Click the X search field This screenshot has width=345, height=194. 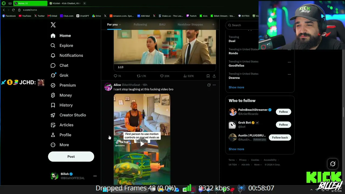tap(243, 25)
